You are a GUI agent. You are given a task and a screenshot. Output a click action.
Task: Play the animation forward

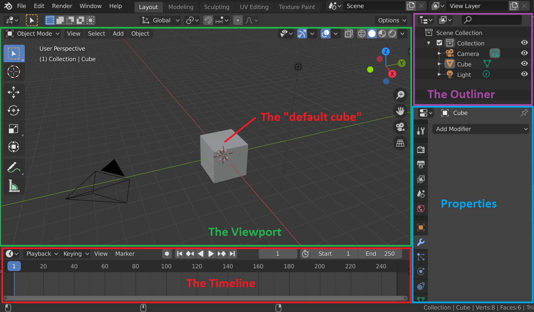point(211,254)
